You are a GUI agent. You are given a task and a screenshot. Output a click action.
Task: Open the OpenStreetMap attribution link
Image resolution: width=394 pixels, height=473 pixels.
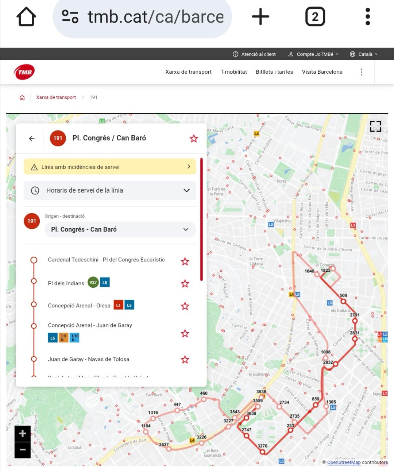coord(344,462)
